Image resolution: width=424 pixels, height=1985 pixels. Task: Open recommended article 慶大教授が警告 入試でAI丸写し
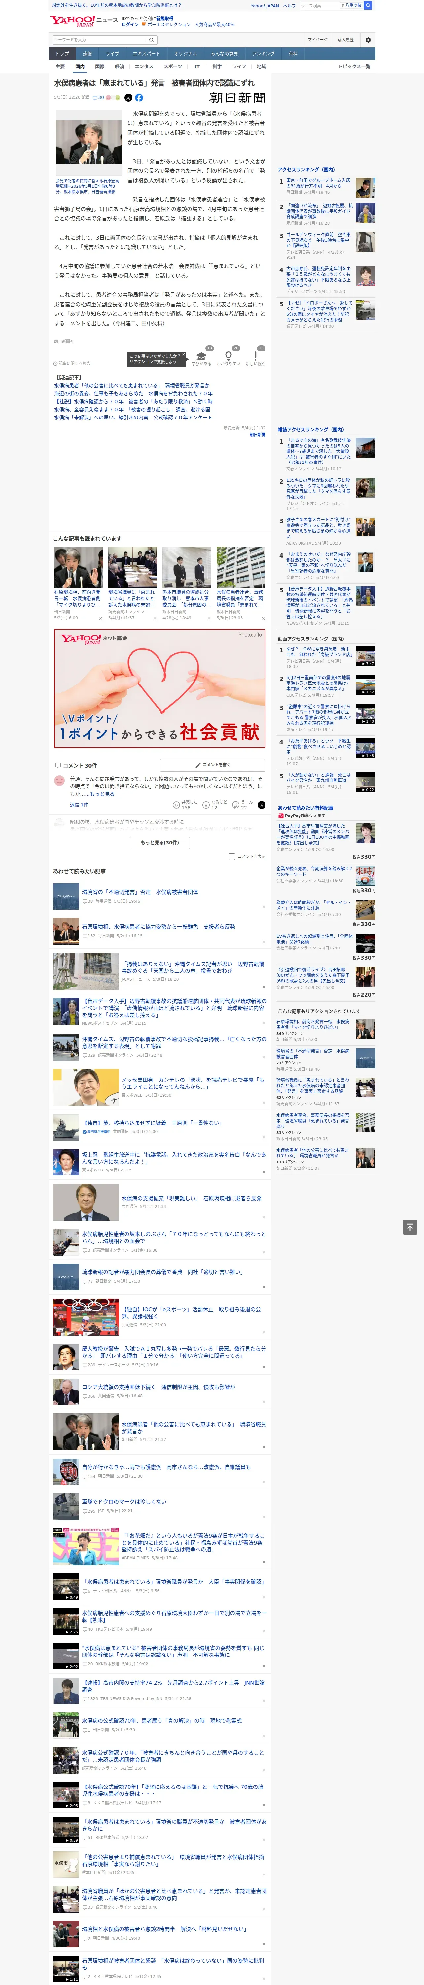tap(174, 1351)
